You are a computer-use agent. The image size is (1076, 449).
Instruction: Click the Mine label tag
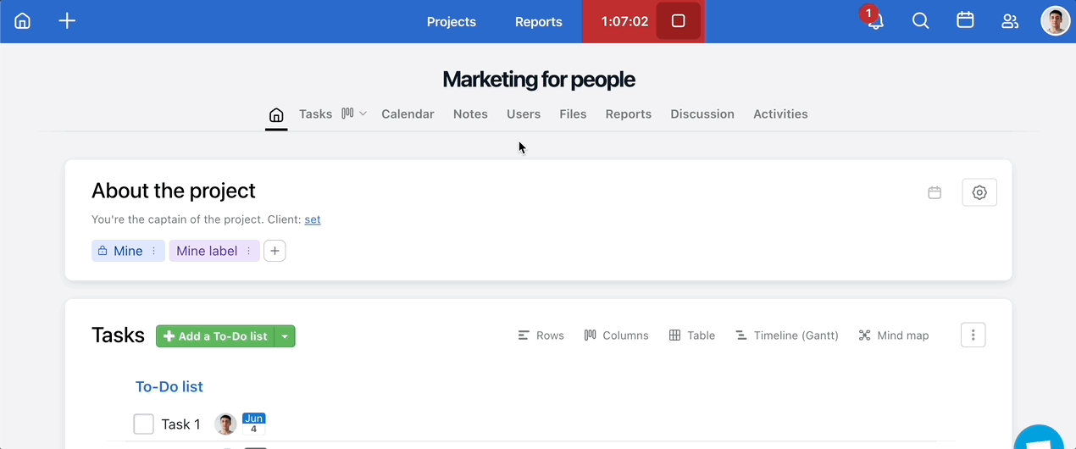(x=207, y=251)
